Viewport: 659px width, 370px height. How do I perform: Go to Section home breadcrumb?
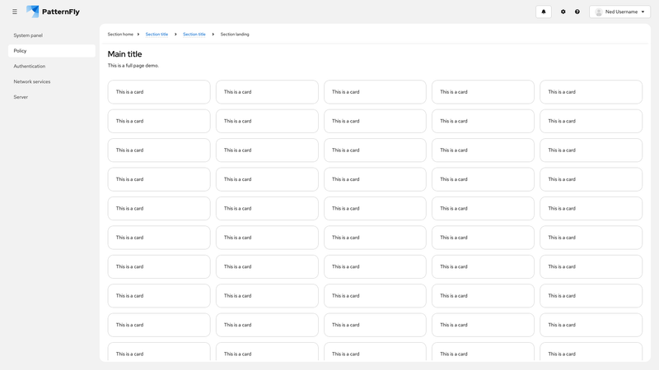pyautogui.click(x=120, y=35)
